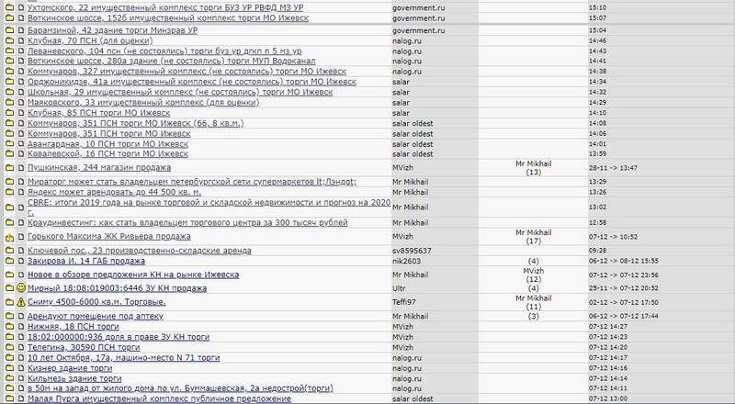The height and width of the screenshot is (404, 735).
Task: Open topic Нижняя, 18 ПСН торги
Action: pyautogui.click(x=73, y=326)
